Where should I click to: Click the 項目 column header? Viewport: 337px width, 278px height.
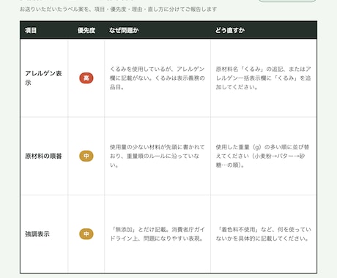tap(31, 30)
